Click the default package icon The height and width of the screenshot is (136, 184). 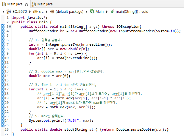[x=52, y=12]
